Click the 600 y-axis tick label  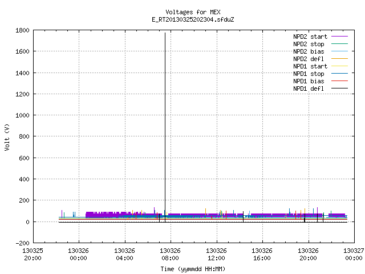click(24, 158)
